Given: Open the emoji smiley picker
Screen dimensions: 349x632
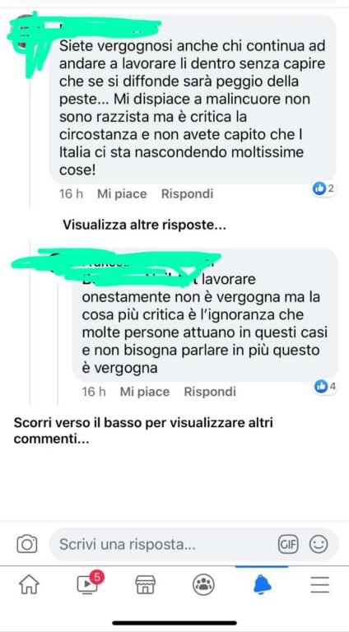Looking at the screenshot, I should tap(319, 545).
